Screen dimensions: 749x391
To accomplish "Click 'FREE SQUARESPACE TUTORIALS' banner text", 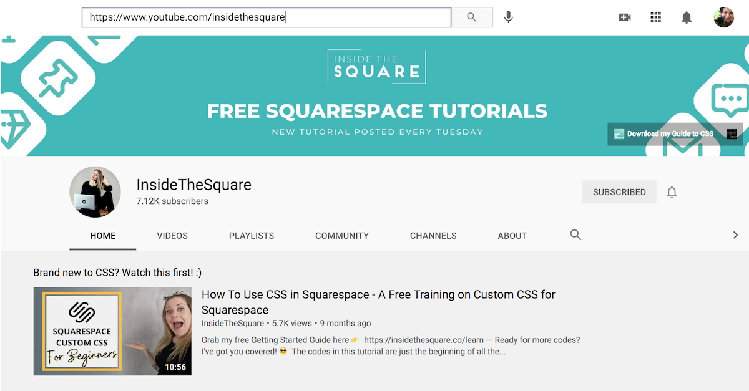I will [377, 111].
